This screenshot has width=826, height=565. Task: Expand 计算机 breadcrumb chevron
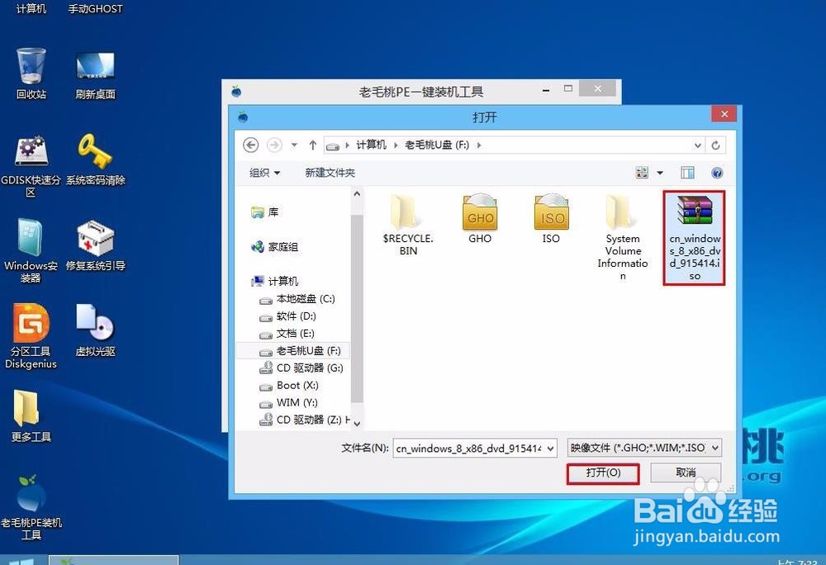(x=396, y=145)
